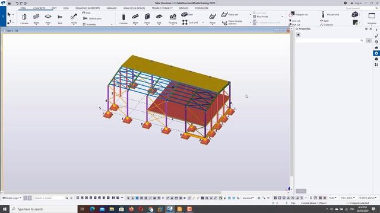The image size is (380, 213).
Task: Open the TRIMBLE CONNECT tab
Action: [162, 8]
